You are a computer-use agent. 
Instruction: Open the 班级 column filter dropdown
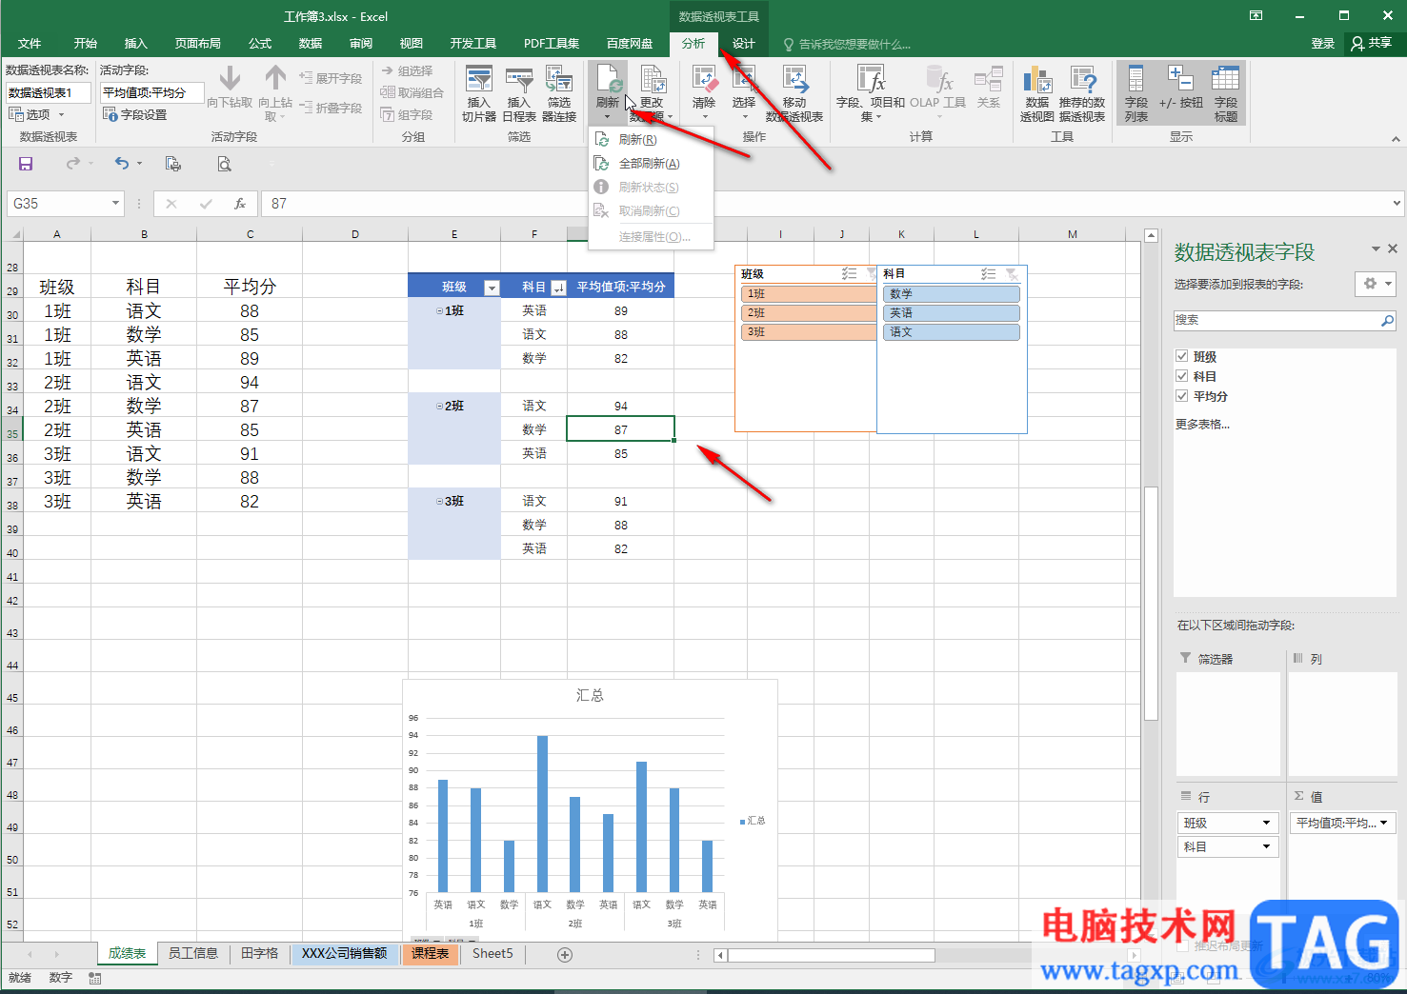click(x=492, y=288)
